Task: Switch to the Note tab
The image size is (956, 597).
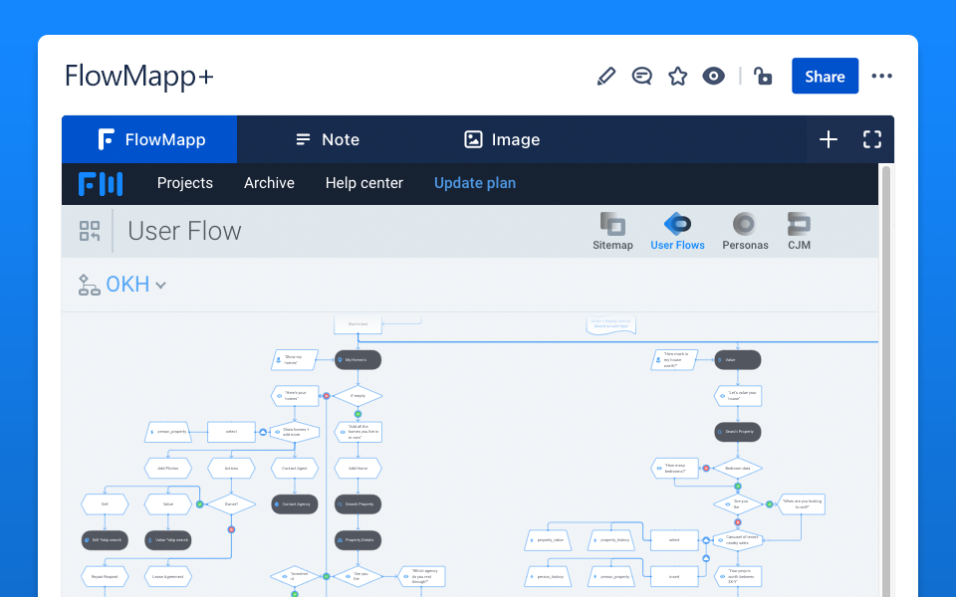Action: (328, 139)
